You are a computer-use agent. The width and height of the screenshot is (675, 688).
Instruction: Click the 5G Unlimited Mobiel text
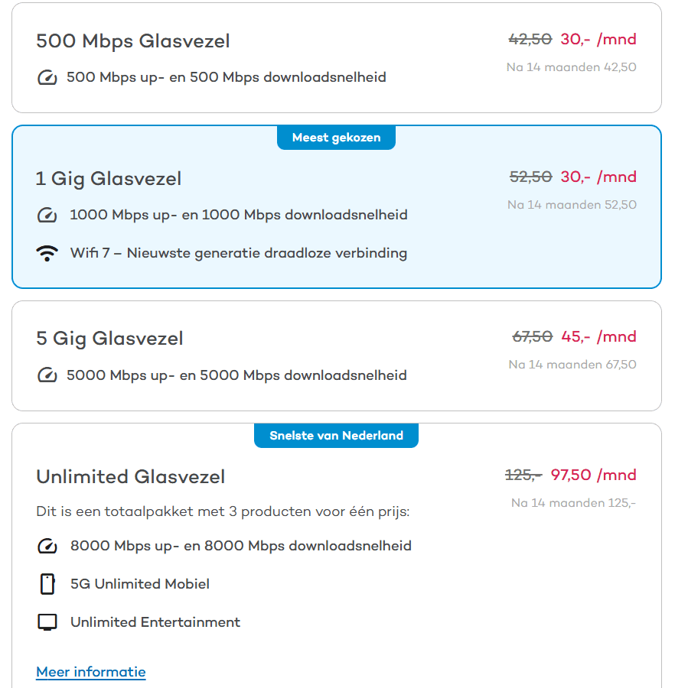coord(139,584)
